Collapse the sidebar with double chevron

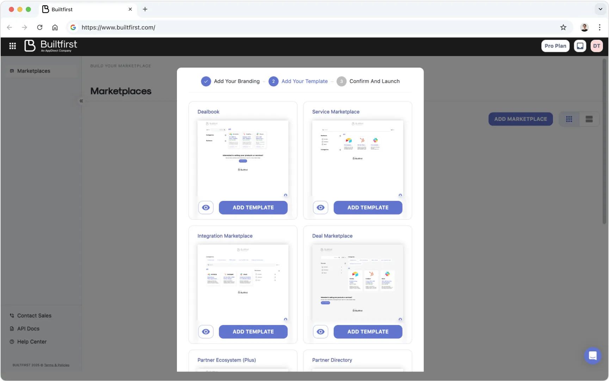tap(81, 101)
